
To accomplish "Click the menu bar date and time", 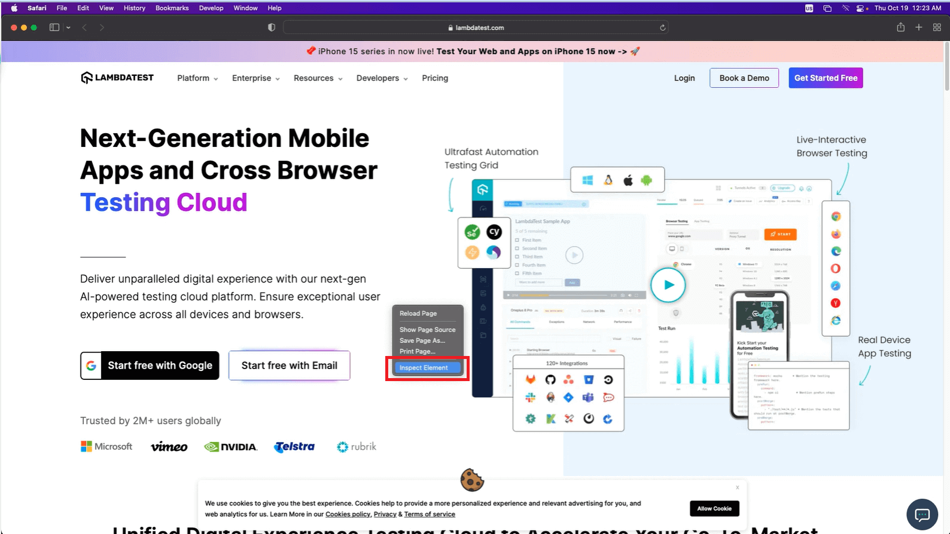I will point(908,8).
